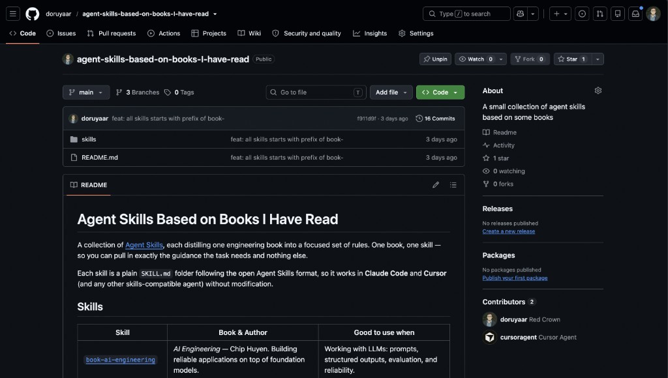Image resolution: width=668 pixels, height=378 pixels.
Task: Star this repository
Action: [573, 59]
